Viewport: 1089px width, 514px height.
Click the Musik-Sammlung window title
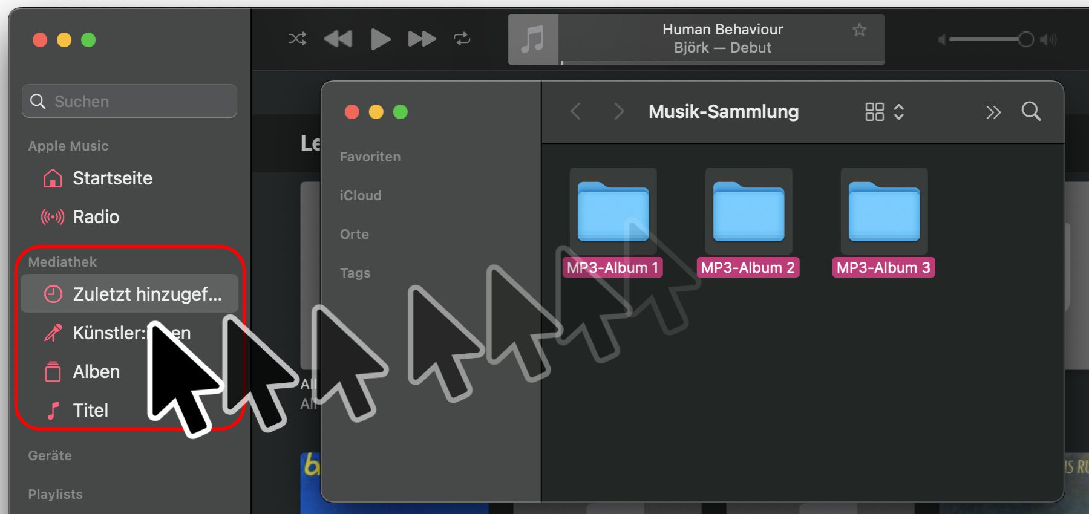pyautogui.click(x=724, y=111)
